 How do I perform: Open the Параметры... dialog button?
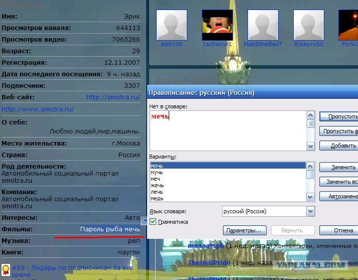point(245,230)
